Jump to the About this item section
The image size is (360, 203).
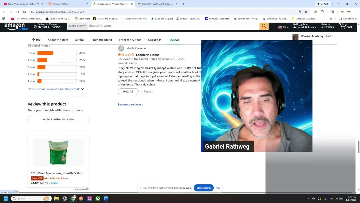pos(58,40)
